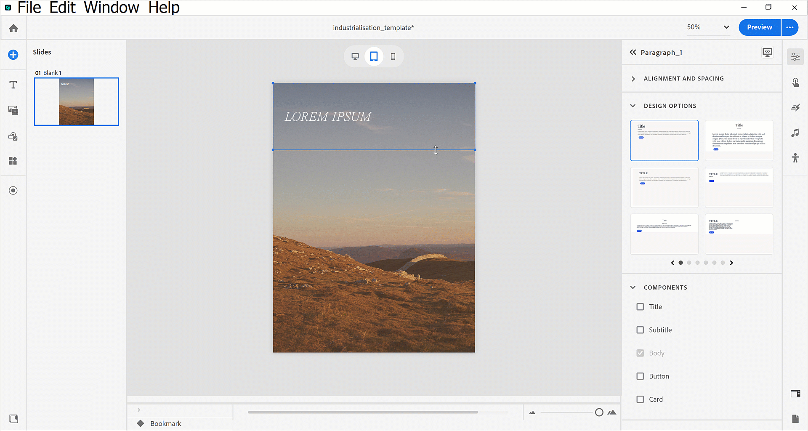Select the Blank 1 slide thumbnail
The width and height of the screenshot is (808, 431).
point(77,101)
